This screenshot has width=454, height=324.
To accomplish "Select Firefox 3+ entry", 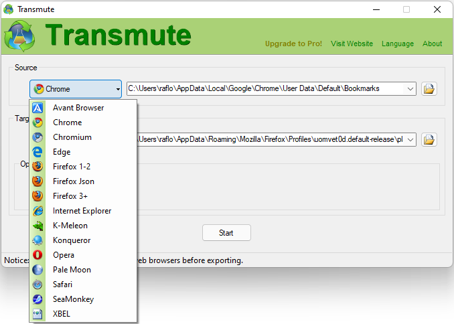I will [x=84, y=196].
